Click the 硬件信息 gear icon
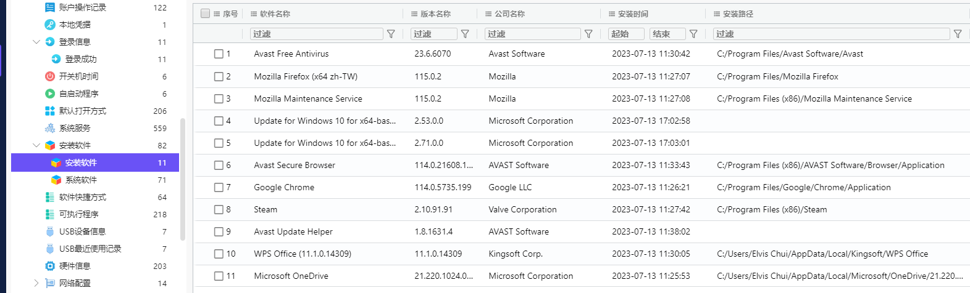The image size is (970, 293). [50, 266]
